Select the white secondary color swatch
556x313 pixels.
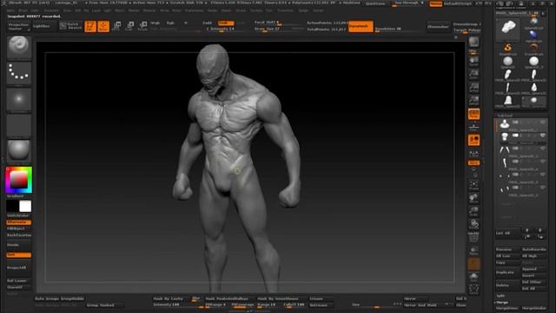pyautogui.click(x=25, y=206)
